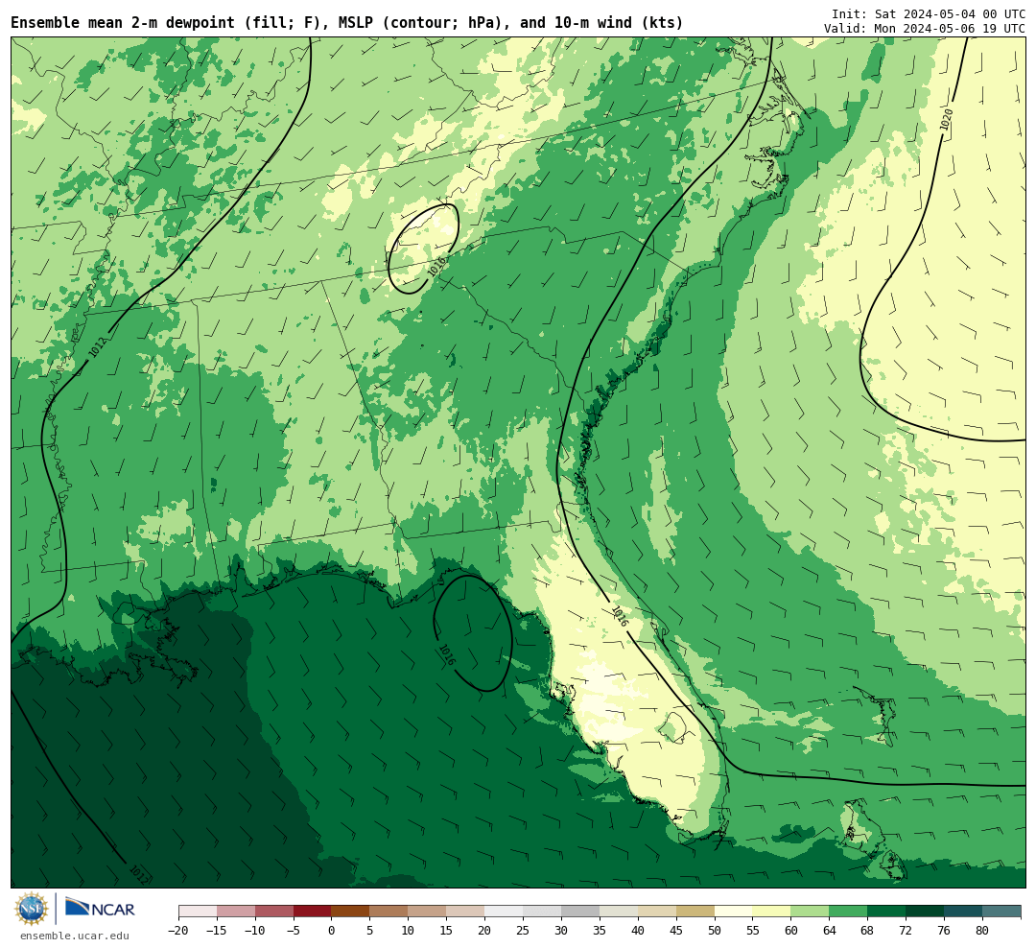Pick the darkest green swatch between 72 and 76
The image size is (1036, 948).
coord(925,912)
